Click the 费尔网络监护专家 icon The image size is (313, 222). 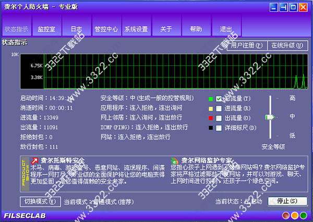click(x=175, y=161)
